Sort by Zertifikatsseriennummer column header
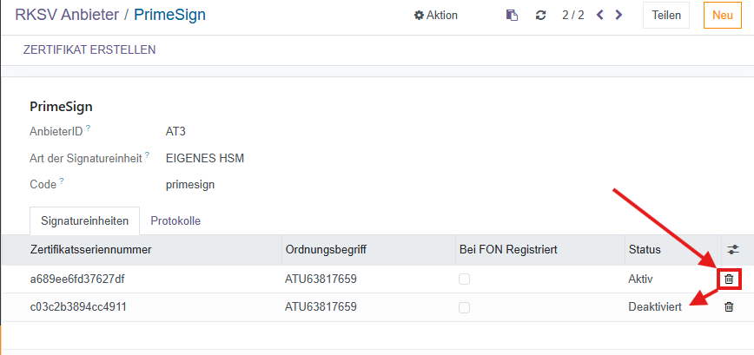The image size is (754, 355). (91, 250)
